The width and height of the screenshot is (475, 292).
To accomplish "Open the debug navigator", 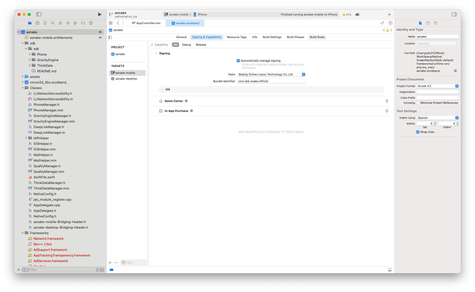I will pyautogui.click(x=75, y=23).
